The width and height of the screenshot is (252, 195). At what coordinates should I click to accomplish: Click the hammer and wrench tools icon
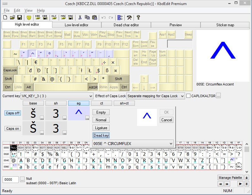click(129, 17)
